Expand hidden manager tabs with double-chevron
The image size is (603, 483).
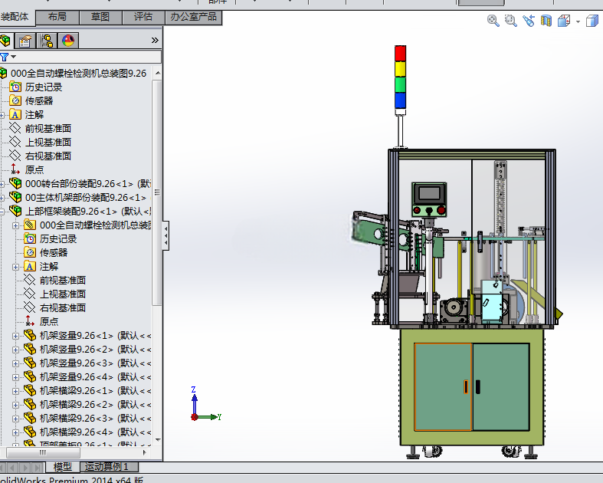click(x=155, y=41)
